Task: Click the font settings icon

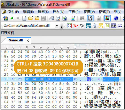Action: coord(64,18)
